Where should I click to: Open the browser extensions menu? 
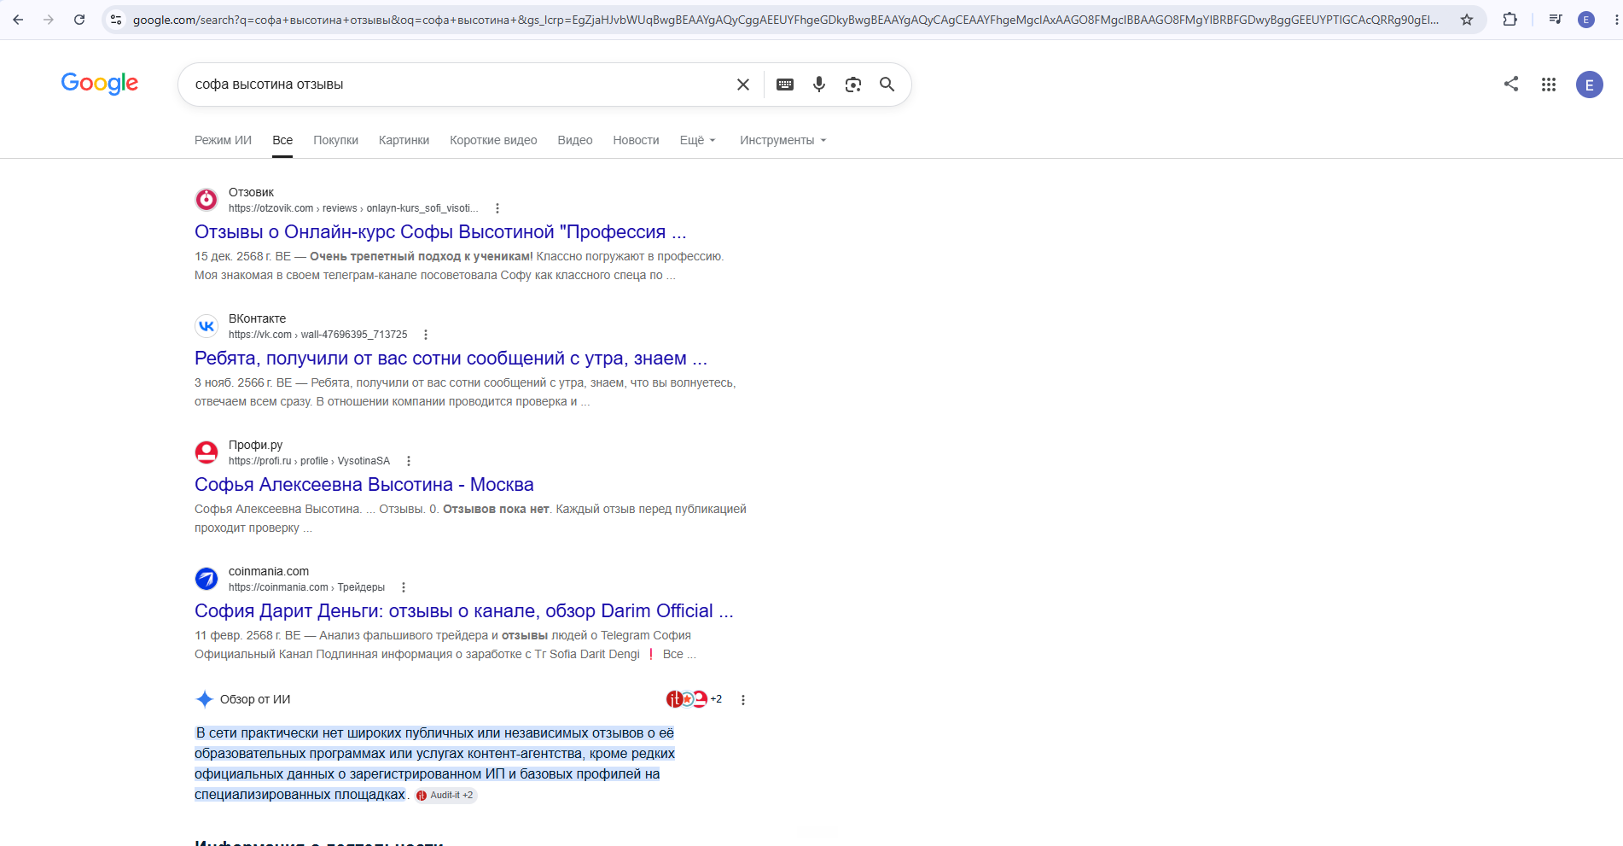1510,20
